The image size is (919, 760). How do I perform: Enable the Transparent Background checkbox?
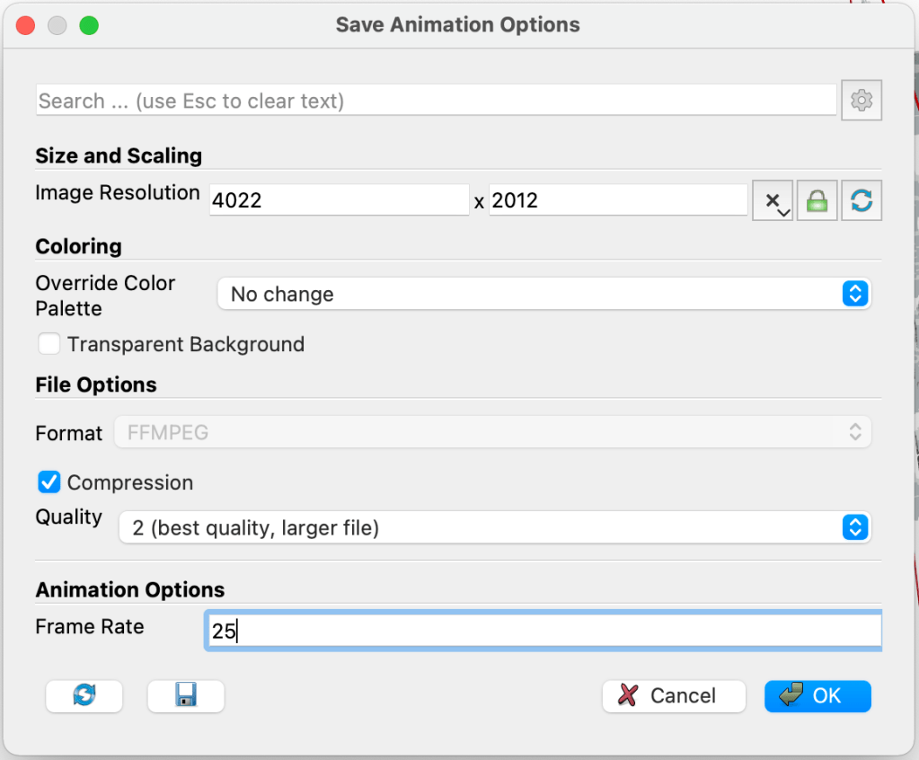(x=49, y=344)
